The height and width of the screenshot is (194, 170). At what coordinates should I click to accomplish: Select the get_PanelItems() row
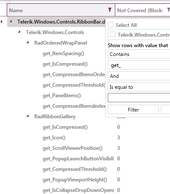point(62,96)
